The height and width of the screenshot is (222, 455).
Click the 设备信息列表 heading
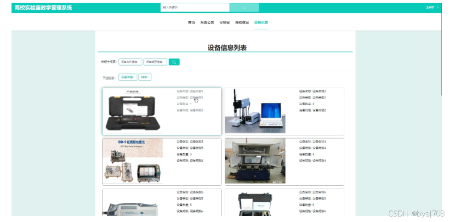point(227,48)
